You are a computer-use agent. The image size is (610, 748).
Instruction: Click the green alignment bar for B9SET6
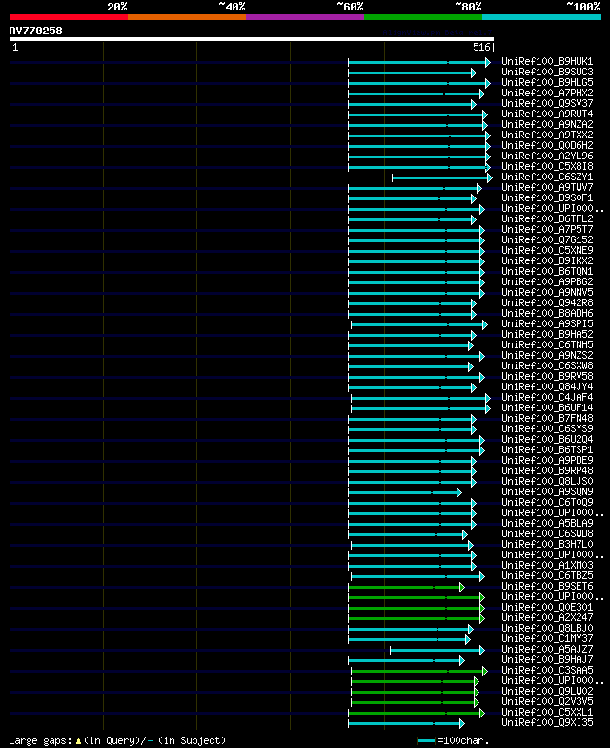click(406, 588)
